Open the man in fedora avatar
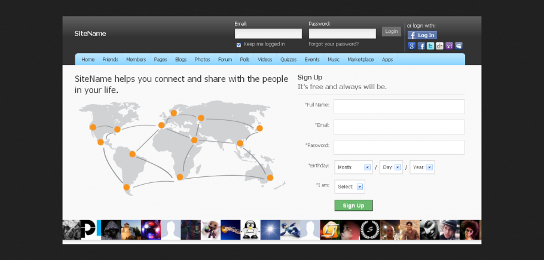 click(x=450, y=230)
